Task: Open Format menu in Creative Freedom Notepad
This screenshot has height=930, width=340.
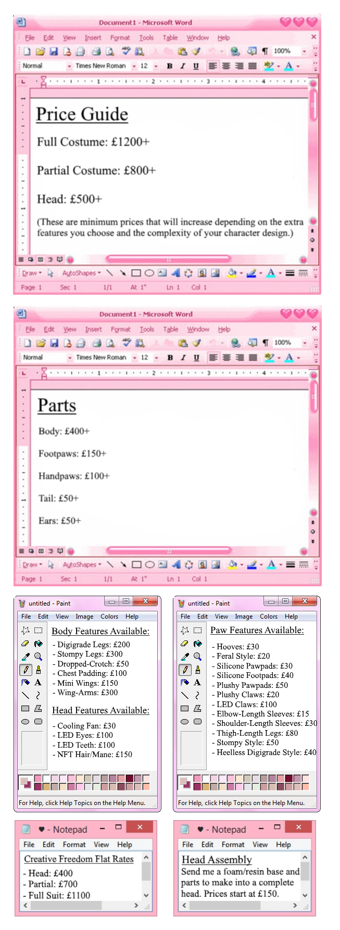Action: coord(74,845)
